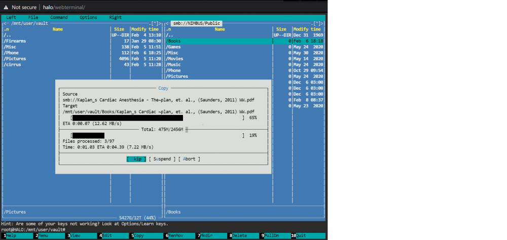Click the 'Oct 29 09:54' modify time
The image size is (507, 240).
[x=308, y=70]
